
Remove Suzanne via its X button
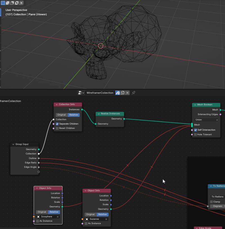click(x=106, y=219)
